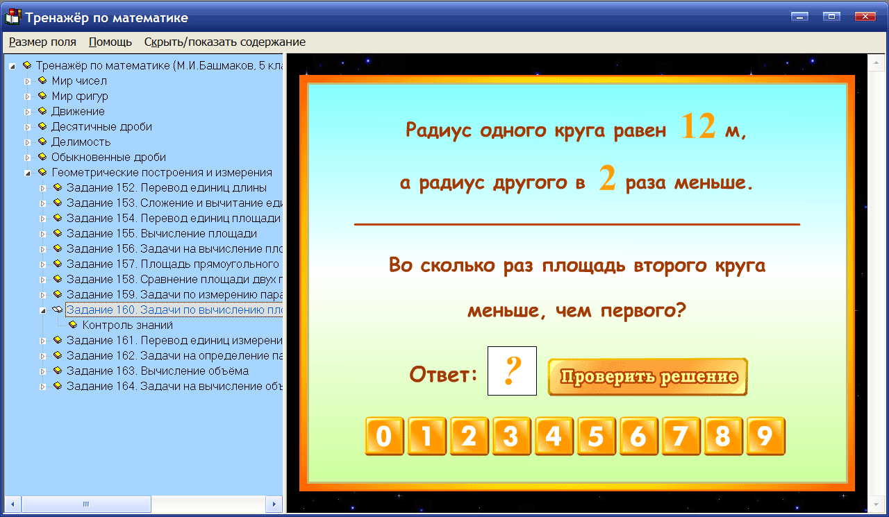Click the answer input box showing "?"
889x517 pixels.
(x=512, y=371)
